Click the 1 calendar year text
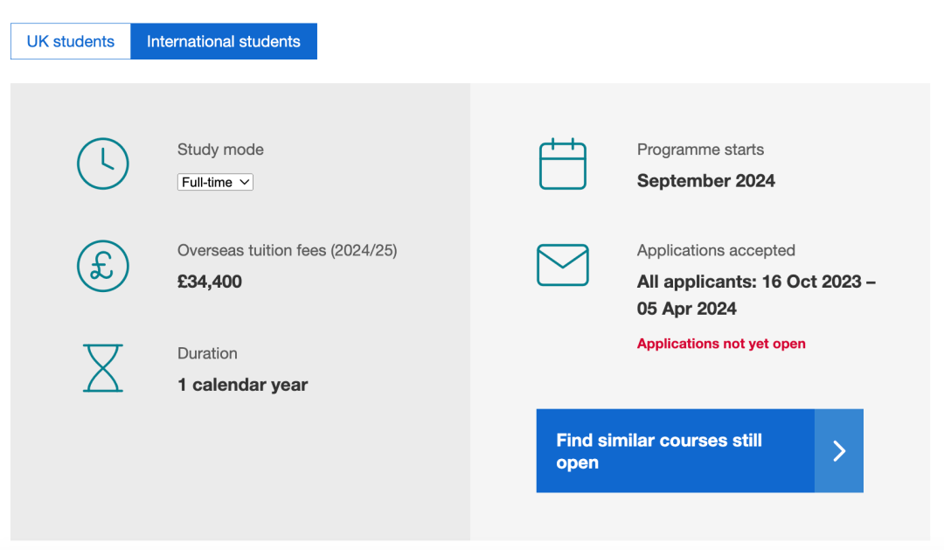944x550 pixels. tap(243, 385)
